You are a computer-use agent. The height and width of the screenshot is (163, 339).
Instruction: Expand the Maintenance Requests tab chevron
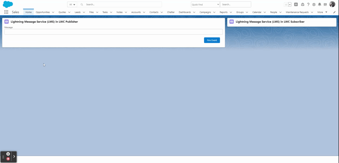click(312, 12)
